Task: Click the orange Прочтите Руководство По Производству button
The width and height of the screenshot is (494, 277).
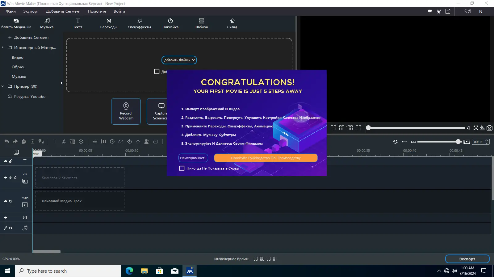Action: 266,158
